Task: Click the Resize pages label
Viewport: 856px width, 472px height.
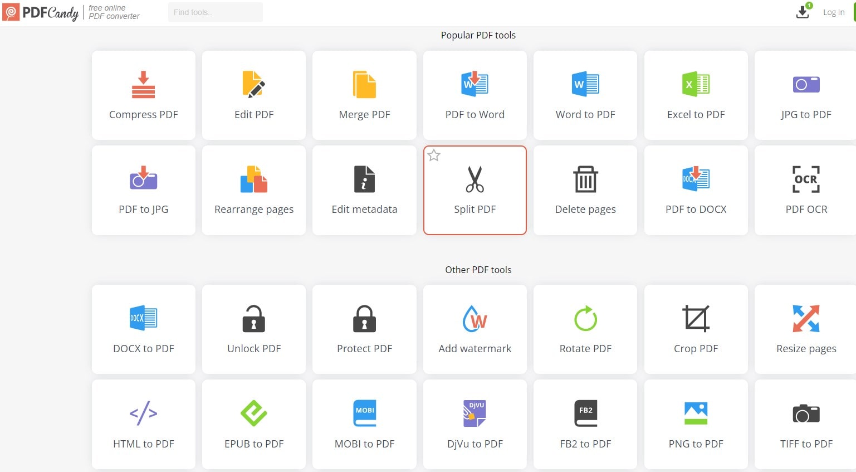Action: (806, 349)
